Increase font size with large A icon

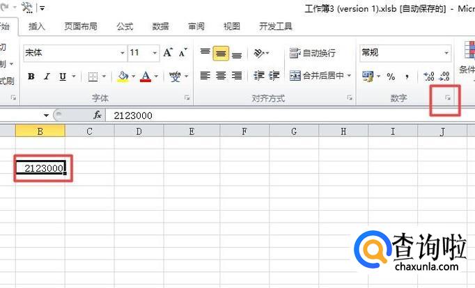[x=168, y=53]
